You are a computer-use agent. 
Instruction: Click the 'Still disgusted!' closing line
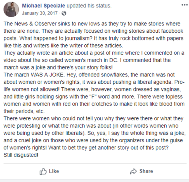tap(21, 155)
